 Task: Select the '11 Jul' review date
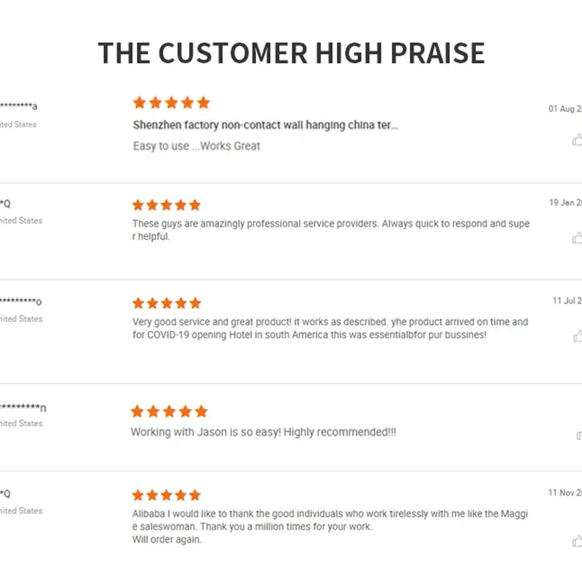pyautogui.click(x=567, y=301)
